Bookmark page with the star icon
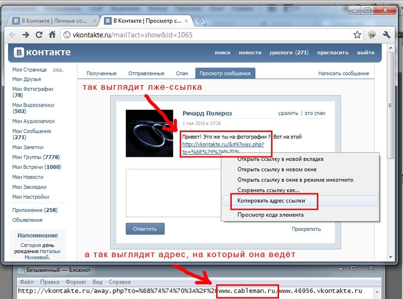403x299 pixels. (x=357, y=35)
